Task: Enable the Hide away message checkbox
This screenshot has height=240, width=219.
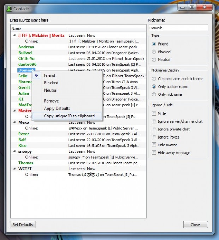Action: click(x=154, y=153)
